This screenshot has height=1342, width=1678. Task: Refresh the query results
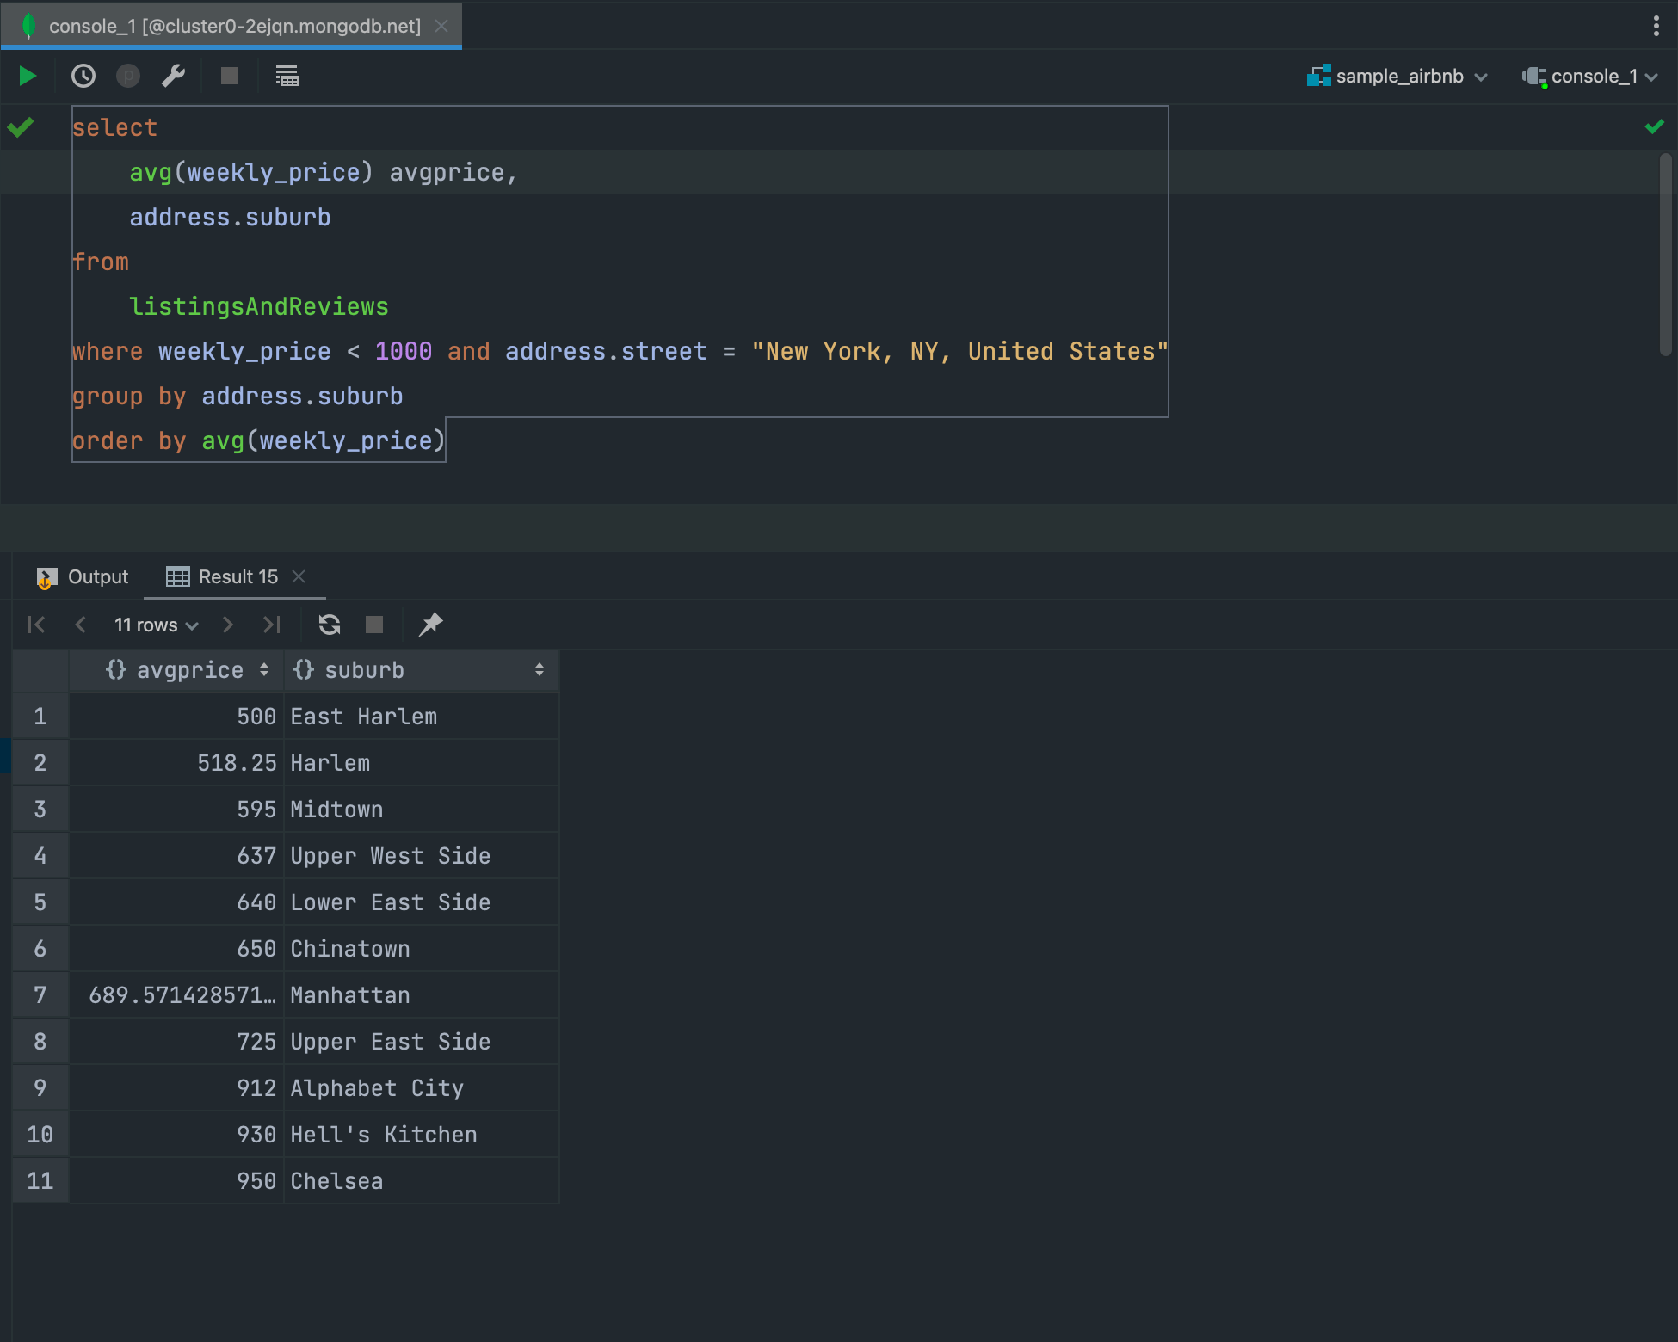pos(329,625)
